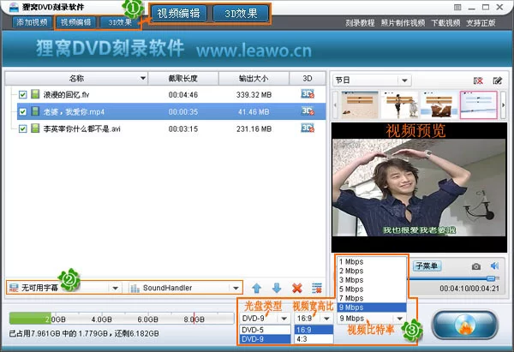Choose 4:3 from aspect ratio list

pyautogui.click(x=314, y=339)
